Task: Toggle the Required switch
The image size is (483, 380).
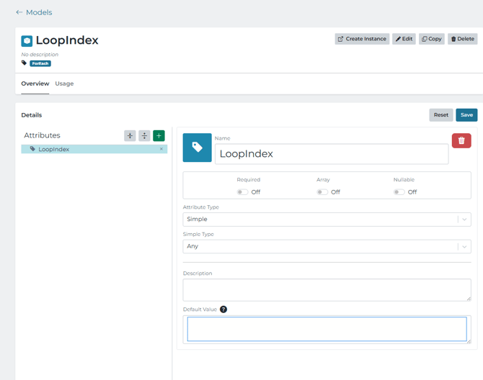Action: 242,192
